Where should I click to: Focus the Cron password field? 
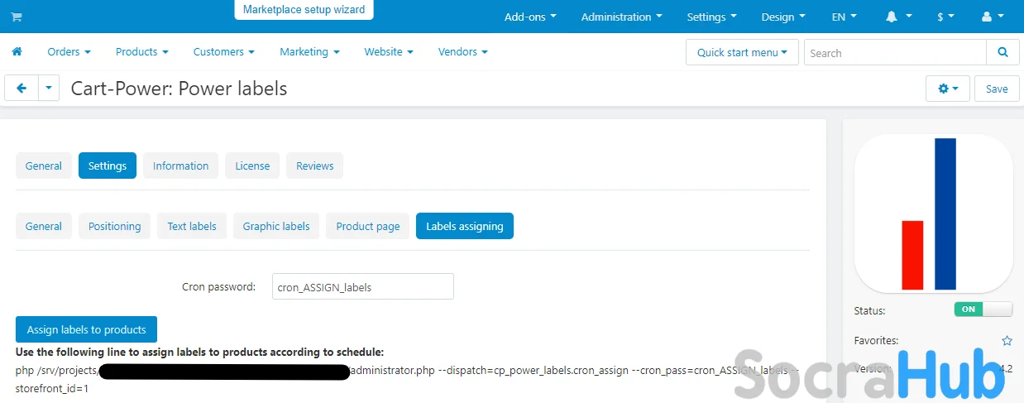363,286
